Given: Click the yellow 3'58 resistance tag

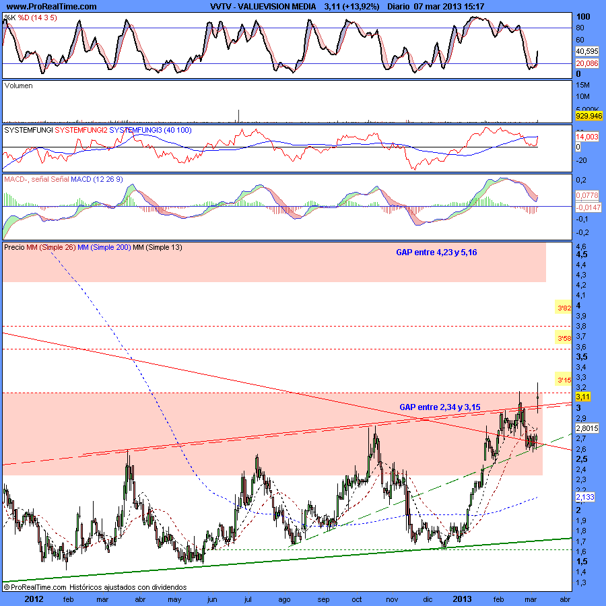Looking at the screenshot, I should (564, 339).
